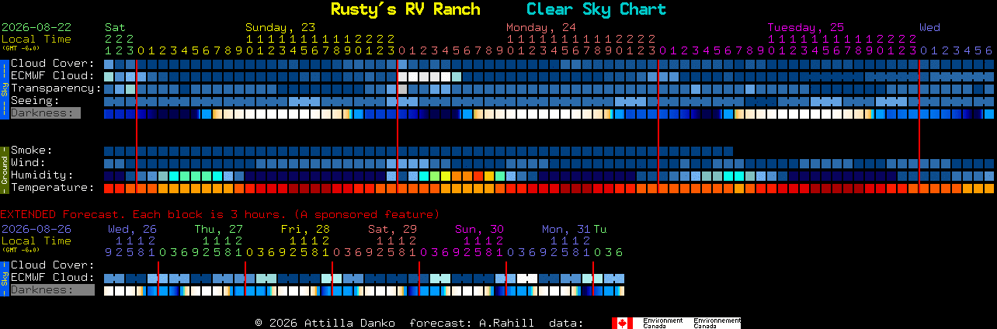Click the Seeing row label
997x329 pixels.
(x=35, y=101)
